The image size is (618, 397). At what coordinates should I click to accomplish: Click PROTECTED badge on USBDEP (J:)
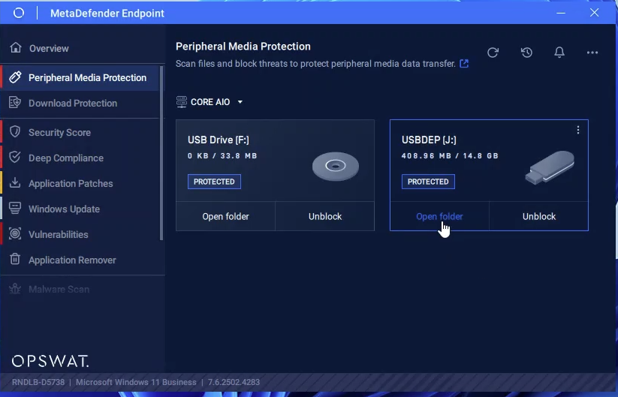coord(428,182)
